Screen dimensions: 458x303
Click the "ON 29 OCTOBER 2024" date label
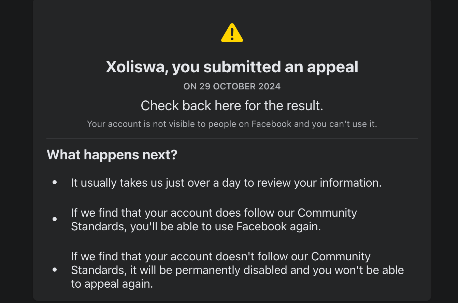[x=232, y=87]
